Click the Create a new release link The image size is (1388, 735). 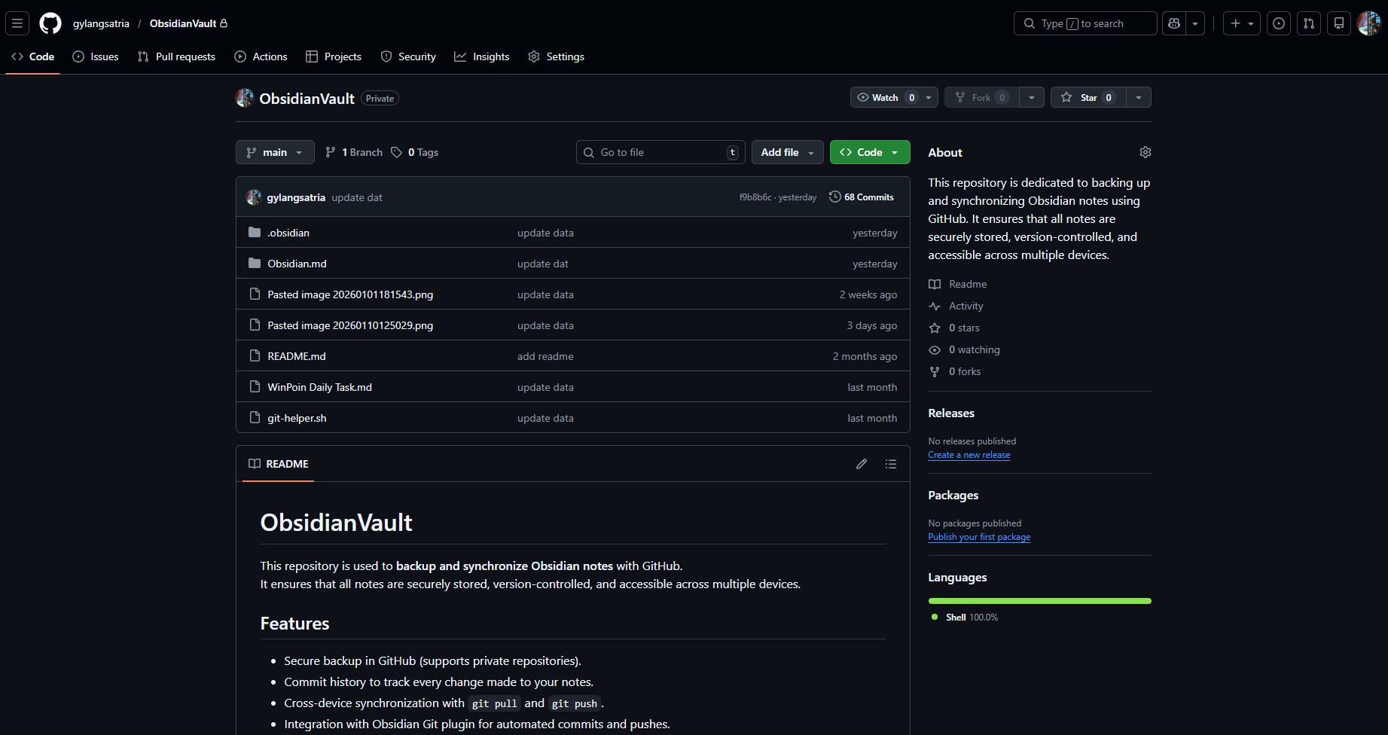pyautogui.click(x=969, y=455)
